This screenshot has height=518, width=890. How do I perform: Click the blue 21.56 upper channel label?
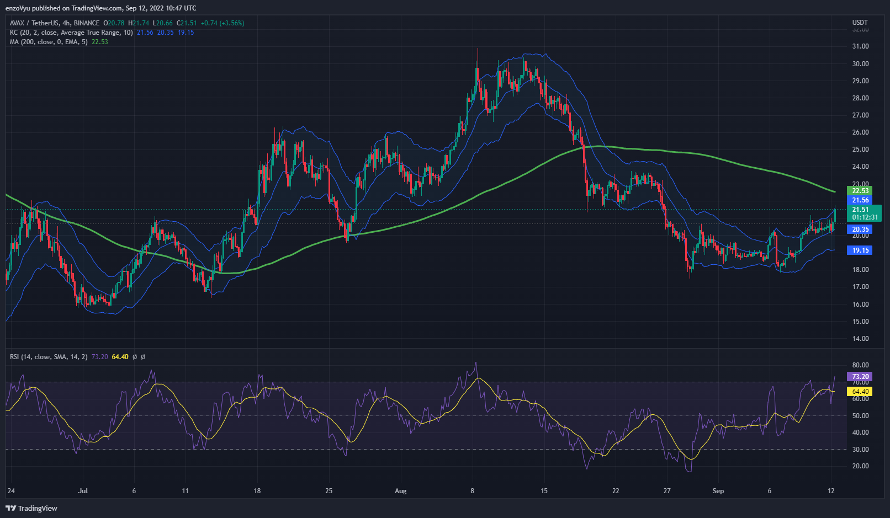pos(860,200)
